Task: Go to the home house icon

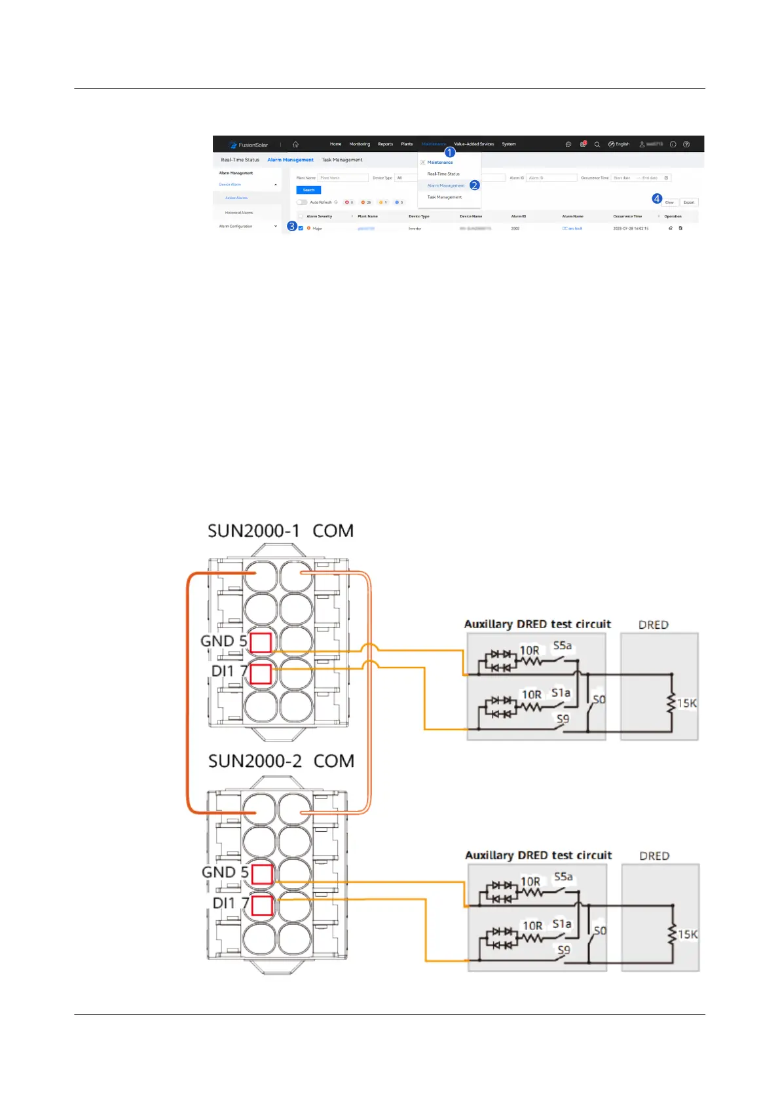Action: 295,144
